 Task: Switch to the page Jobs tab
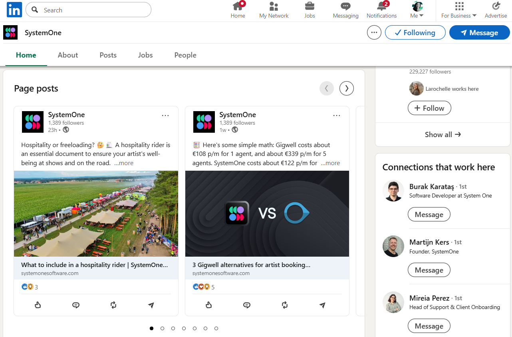[145, 55]
